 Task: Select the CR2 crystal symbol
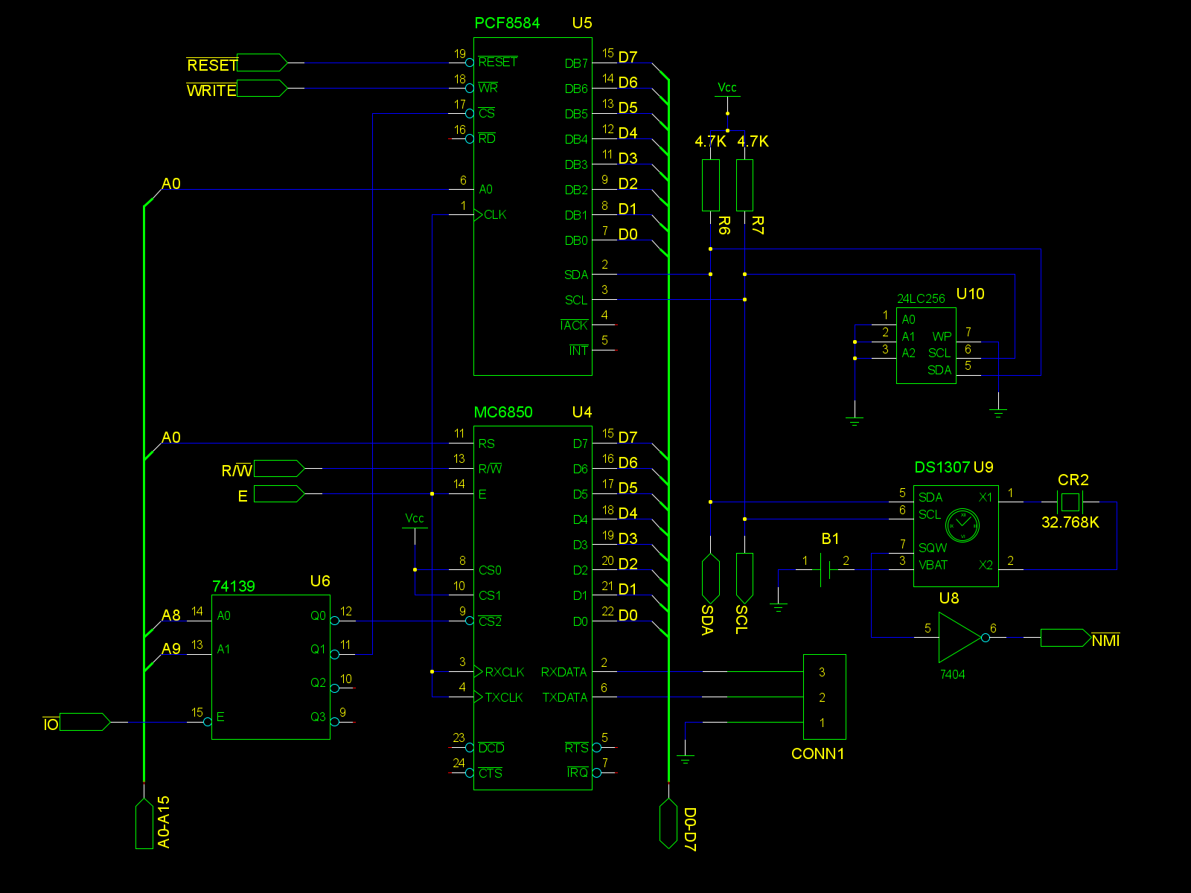tap(1070, 502)
